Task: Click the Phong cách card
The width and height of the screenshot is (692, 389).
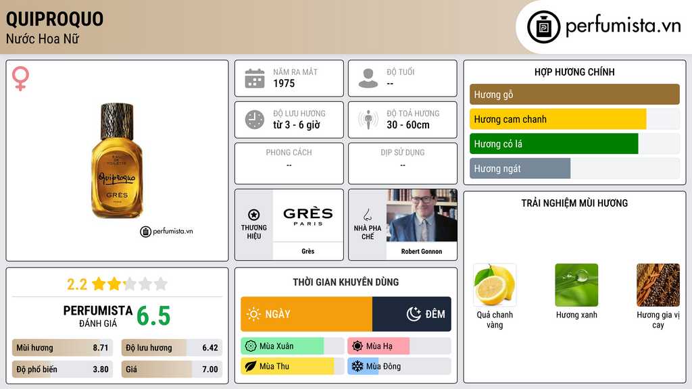Action: 289,163
